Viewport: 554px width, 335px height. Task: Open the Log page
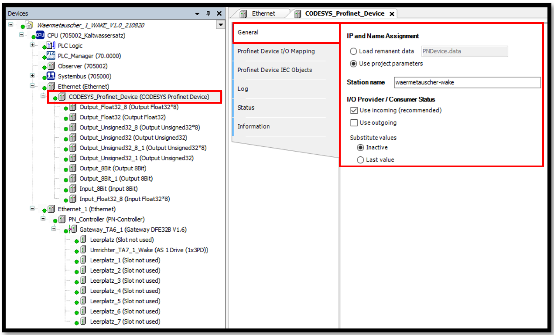click(x=243, y=89)
